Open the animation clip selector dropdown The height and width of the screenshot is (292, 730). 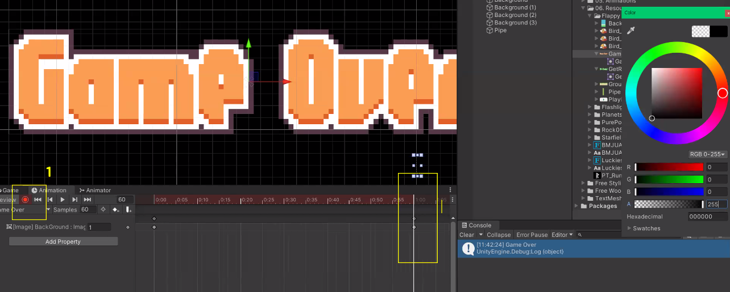(x=26, y=210)
